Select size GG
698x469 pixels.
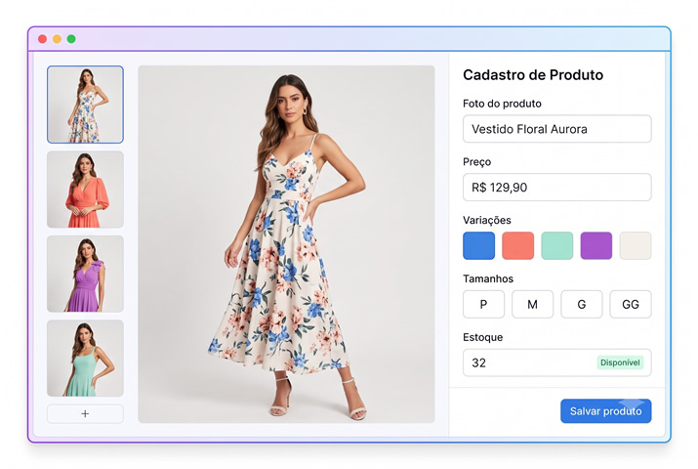tap(631, 304)
